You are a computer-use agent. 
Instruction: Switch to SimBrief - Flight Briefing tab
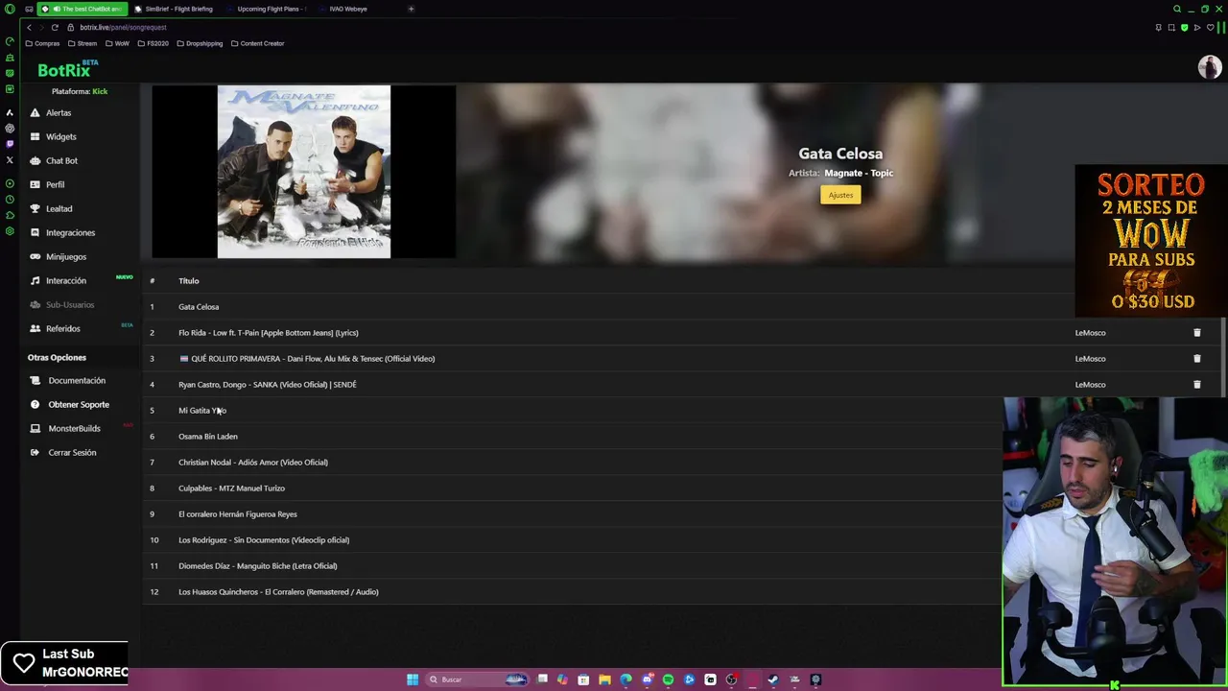[174, 9]
